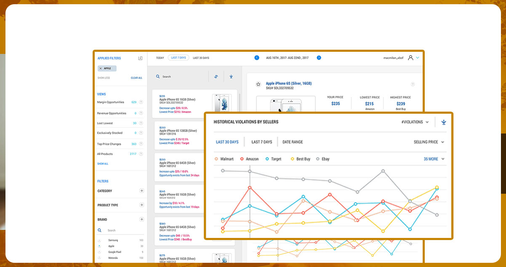Toggle Amazon series in chart legend
Viewport: 506px width, 267px height.
pyautogui.click(x=249, y=159)
